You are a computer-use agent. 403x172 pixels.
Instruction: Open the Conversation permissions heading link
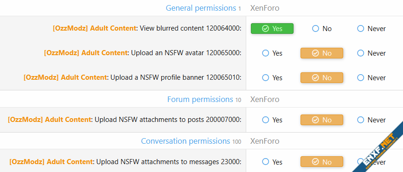coord(186,141)
